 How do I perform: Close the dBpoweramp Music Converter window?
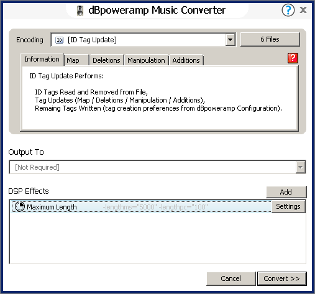click(303, 10)
